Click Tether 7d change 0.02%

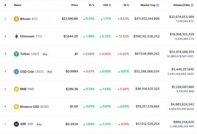point(123,54)
